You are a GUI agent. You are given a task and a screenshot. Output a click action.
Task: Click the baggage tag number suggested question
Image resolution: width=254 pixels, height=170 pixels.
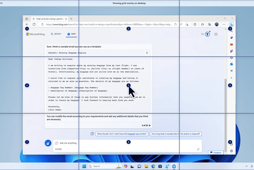(122, 134)
